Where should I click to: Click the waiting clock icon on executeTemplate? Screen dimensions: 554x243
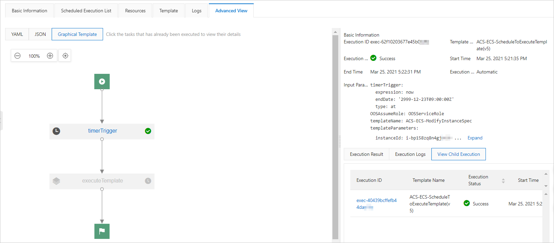point(148,181)
